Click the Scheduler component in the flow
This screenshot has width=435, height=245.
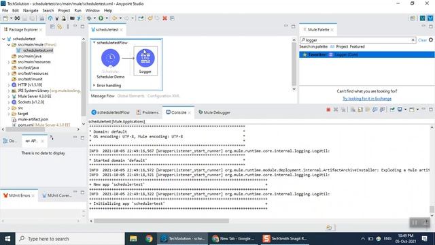[110, 58]
